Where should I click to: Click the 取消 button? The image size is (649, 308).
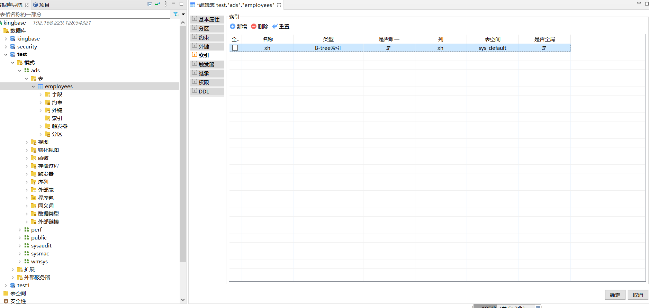[638, 295]
